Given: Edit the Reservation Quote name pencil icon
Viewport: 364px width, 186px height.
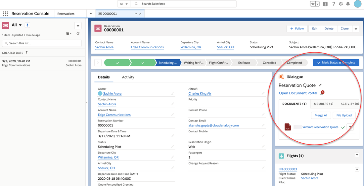Looking at the screenshot, I should (320, 85).
